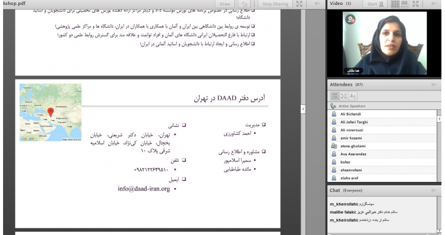Open the Share pod options menu
Image resolution: width=445 pixels, height=235 pixels.
(318, 4)
